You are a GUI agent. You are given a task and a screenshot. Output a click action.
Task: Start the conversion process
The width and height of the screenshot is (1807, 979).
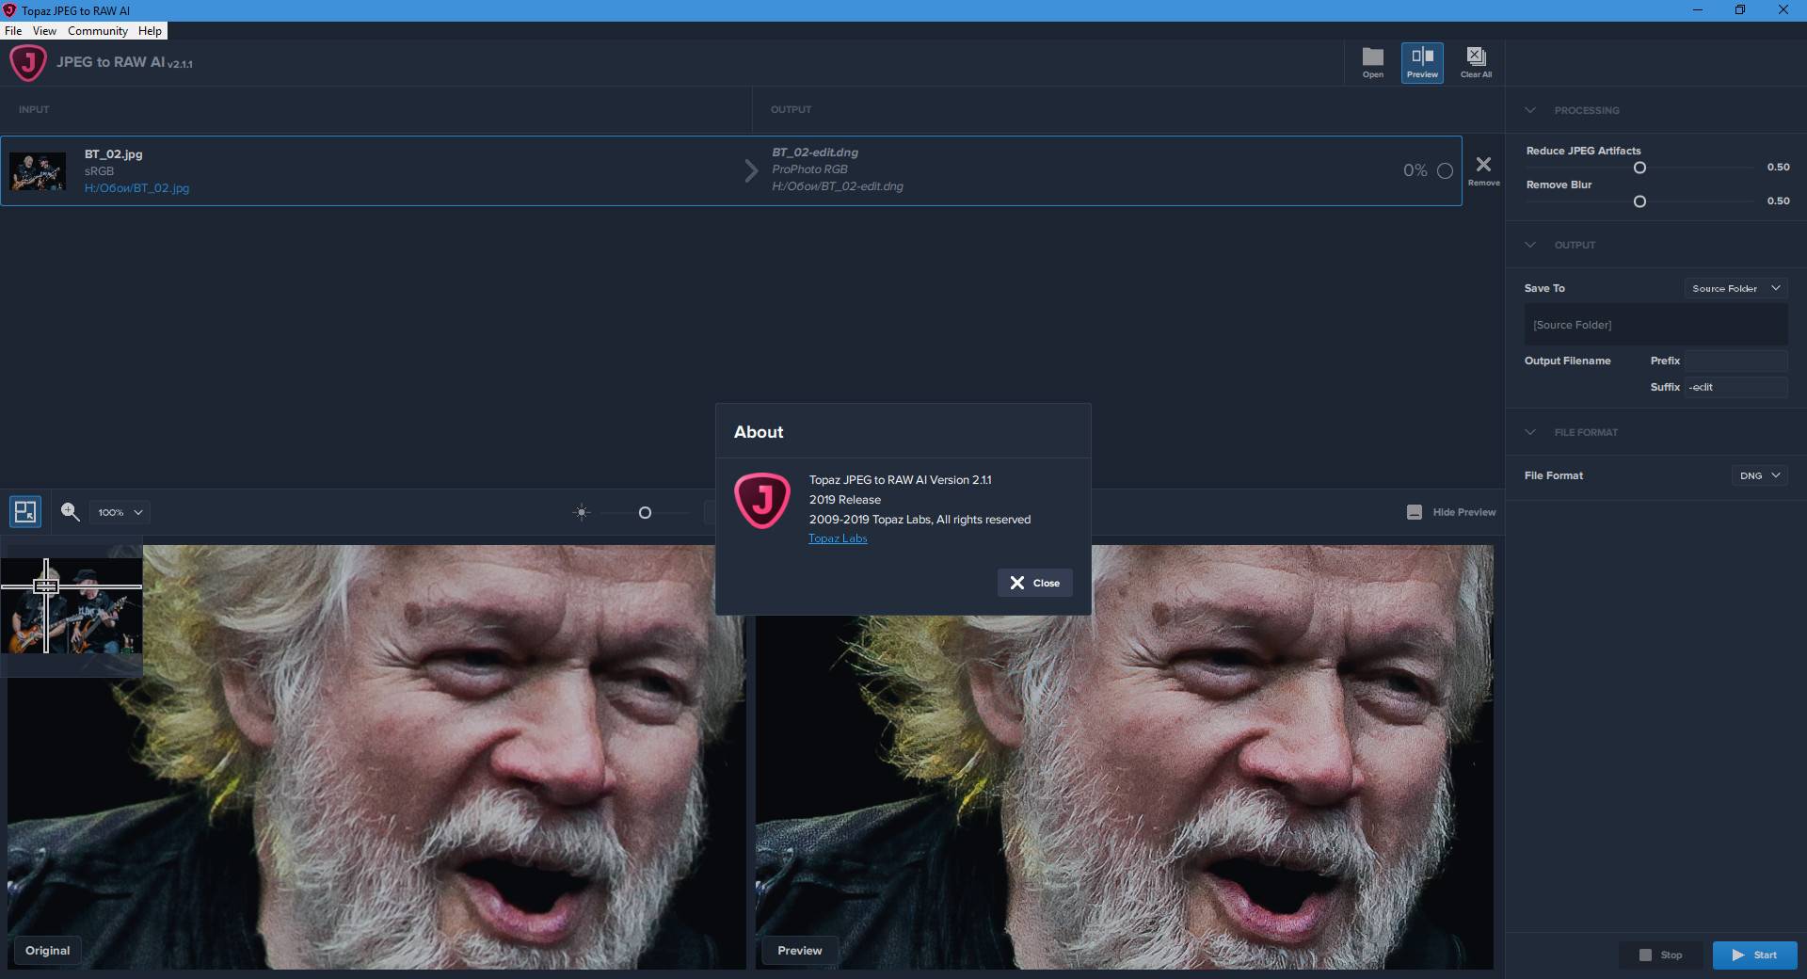tap(1754, 955)
